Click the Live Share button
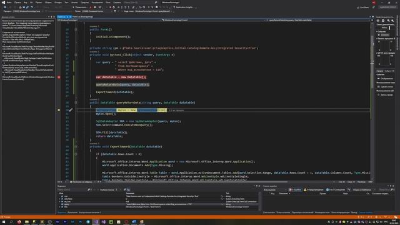 (362, 7)
